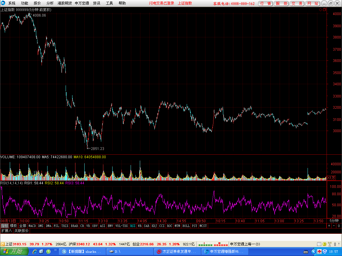Switch indicator to TRIX
The image size is (342, 256).
65,226
